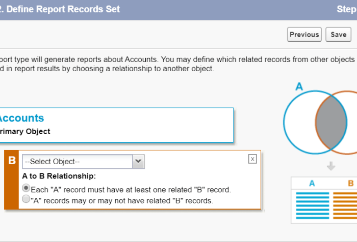
Task: Click the arrow of the Select Object dropdown
Action: point(138,162)
